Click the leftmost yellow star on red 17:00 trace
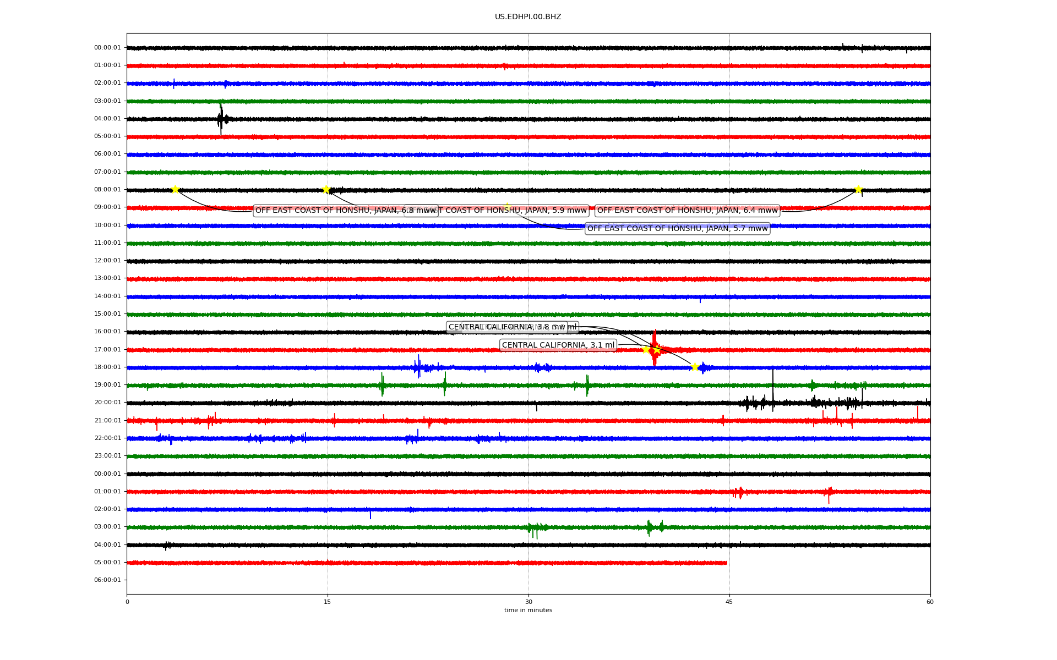The width and height of the screenshot is (1057, 660). [x=646, y=349]
